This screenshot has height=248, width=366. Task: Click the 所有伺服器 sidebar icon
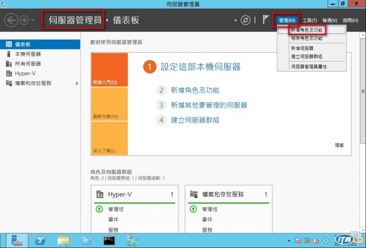[9, 64]
